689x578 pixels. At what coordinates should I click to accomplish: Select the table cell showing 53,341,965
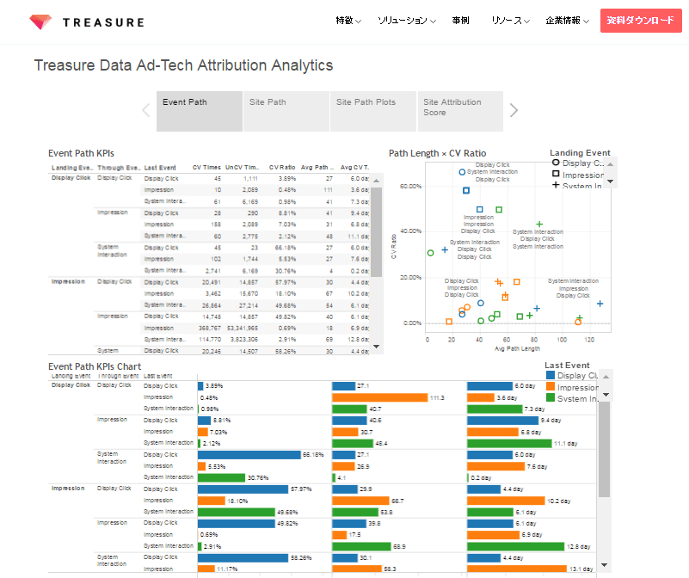(243, 329)
